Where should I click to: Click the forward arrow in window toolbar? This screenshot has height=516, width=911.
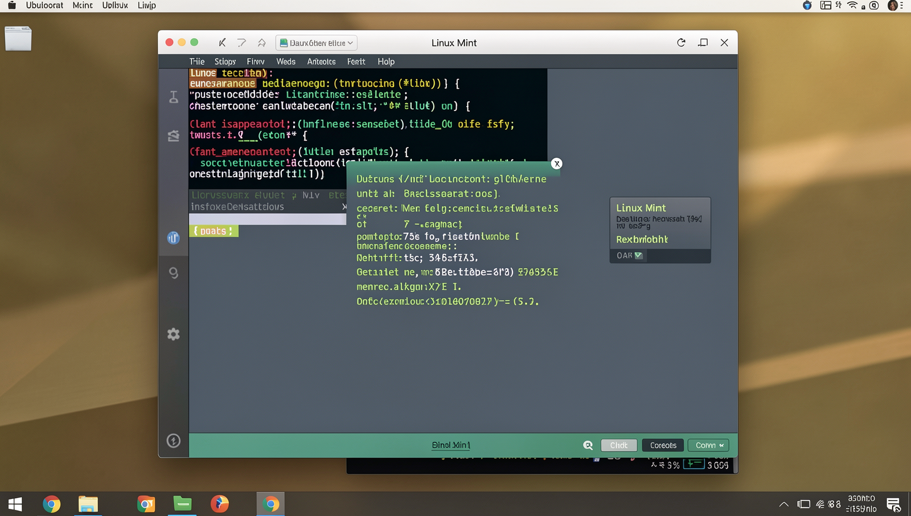[x=241, y=43]
